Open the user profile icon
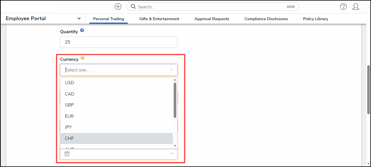This screenshot has height=167, width=371. click(x=356, y=7)
